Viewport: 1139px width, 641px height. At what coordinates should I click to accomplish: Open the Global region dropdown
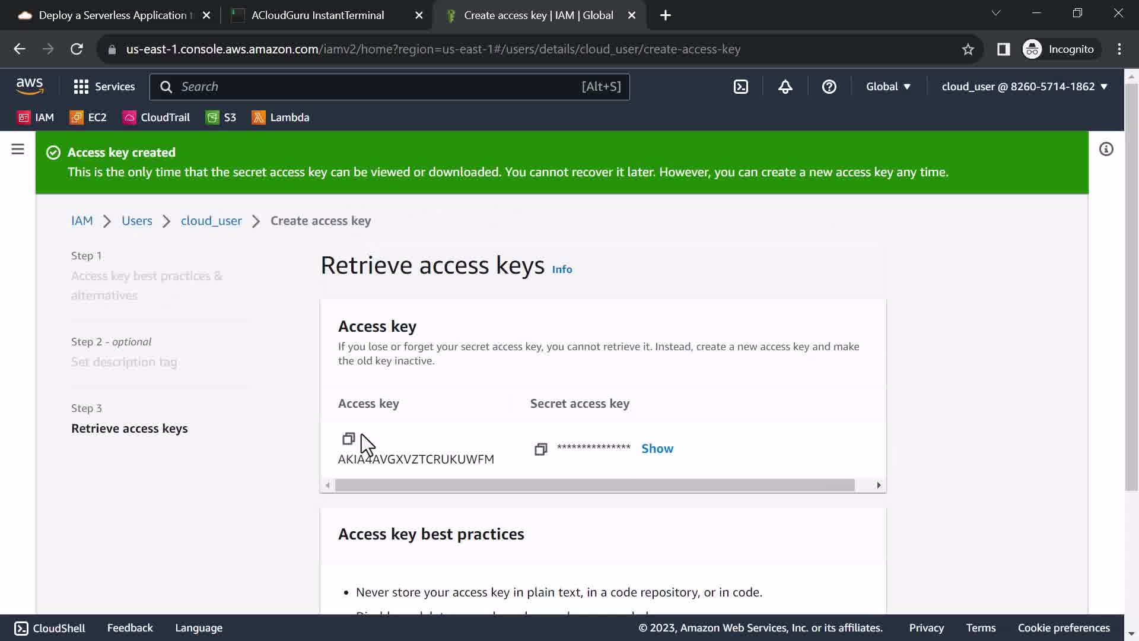(x=887, y=87)
